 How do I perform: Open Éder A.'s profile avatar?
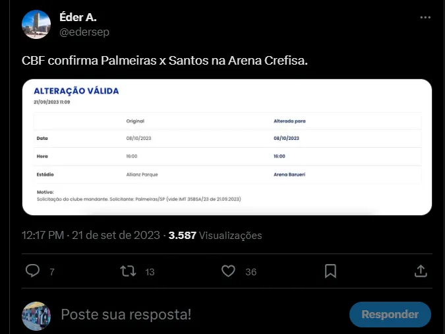(36, 24)
